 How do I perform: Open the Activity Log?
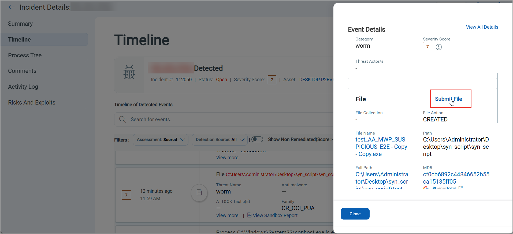coord(23,87)
